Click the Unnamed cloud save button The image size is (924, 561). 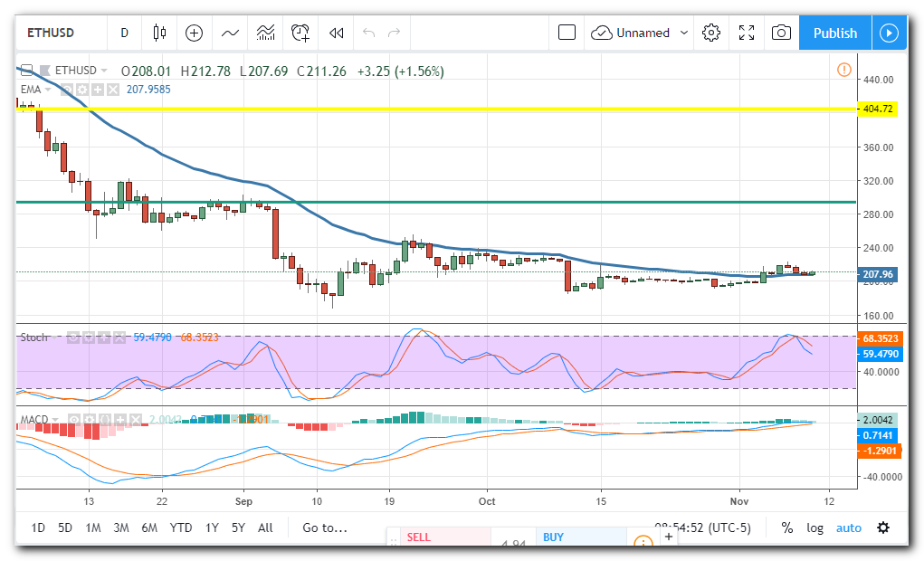(631, 33)
